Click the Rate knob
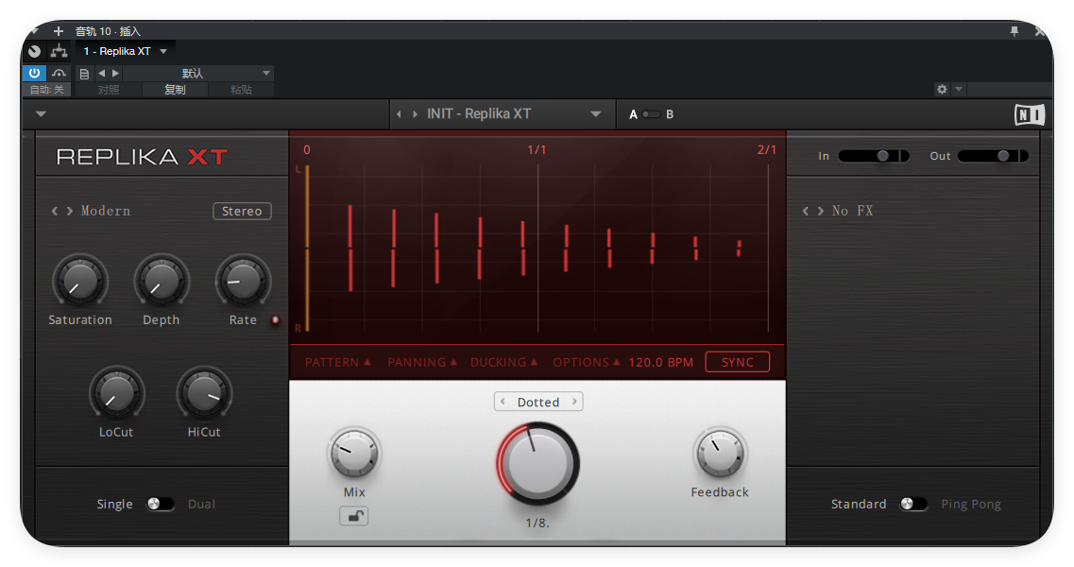 [243, 281]
